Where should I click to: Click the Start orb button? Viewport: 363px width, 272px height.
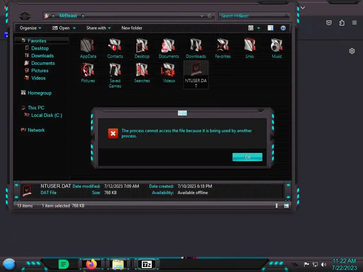[9, 264]
